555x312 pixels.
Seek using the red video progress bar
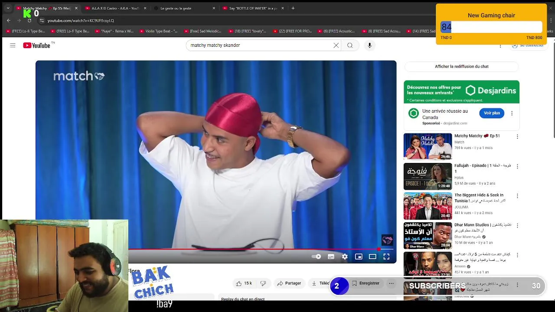262,249
